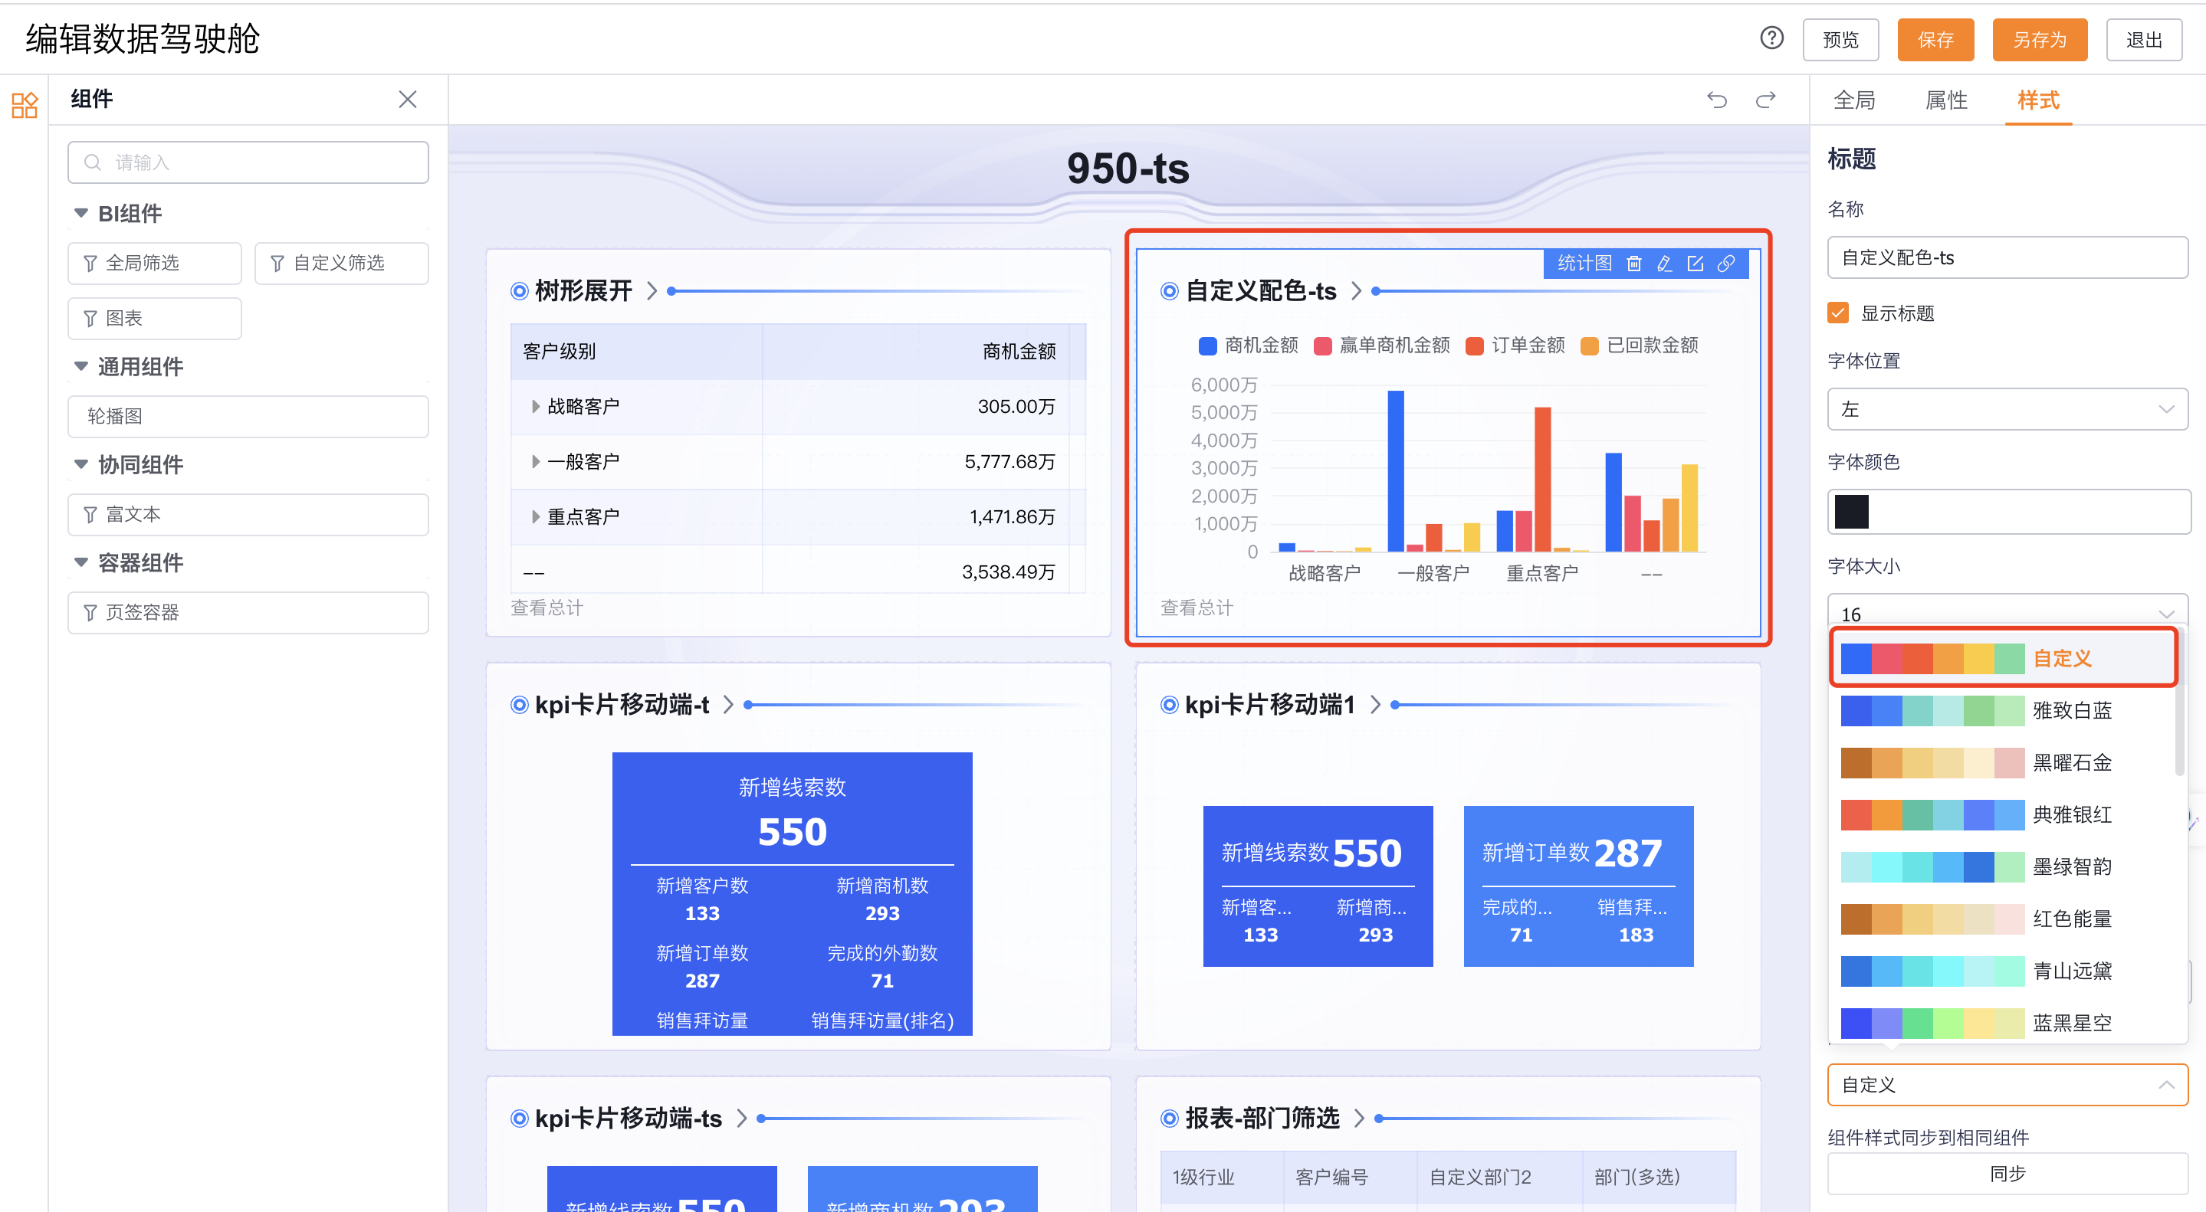This screenshot has height=1212, width=2206.
Task: Close the 组件 panel
Action: click(408, 100)
